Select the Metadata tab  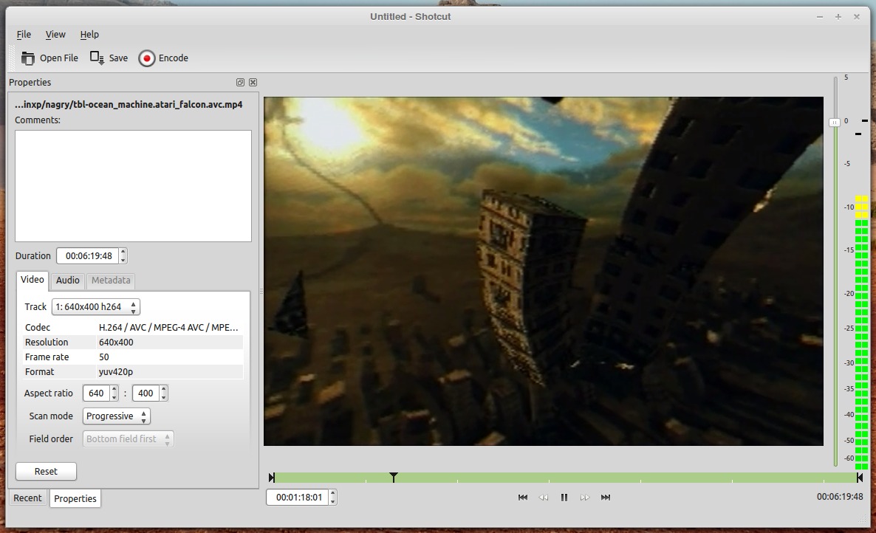[x=111, y=281]
